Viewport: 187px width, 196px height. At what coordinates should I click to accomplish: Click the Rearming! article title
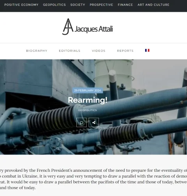point(88,100)
